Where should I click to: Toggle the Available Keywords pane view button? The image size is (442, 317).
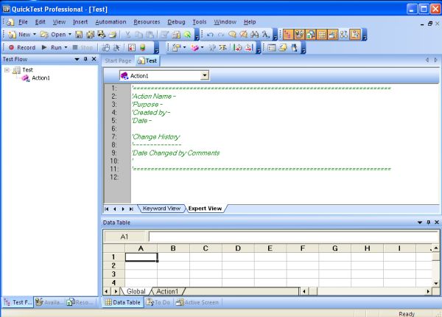coord(299,35)
